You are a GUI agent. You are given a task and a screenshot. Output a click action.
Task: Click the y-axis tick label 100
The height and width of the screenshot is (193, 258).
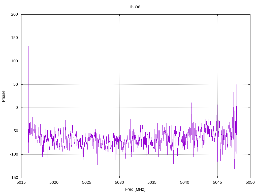pos(14,61)
